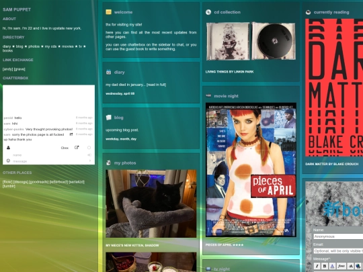Viewport: 363px width, 272px height.
Task: Pop out the Cbox chat window
Action: coord(77,148)
